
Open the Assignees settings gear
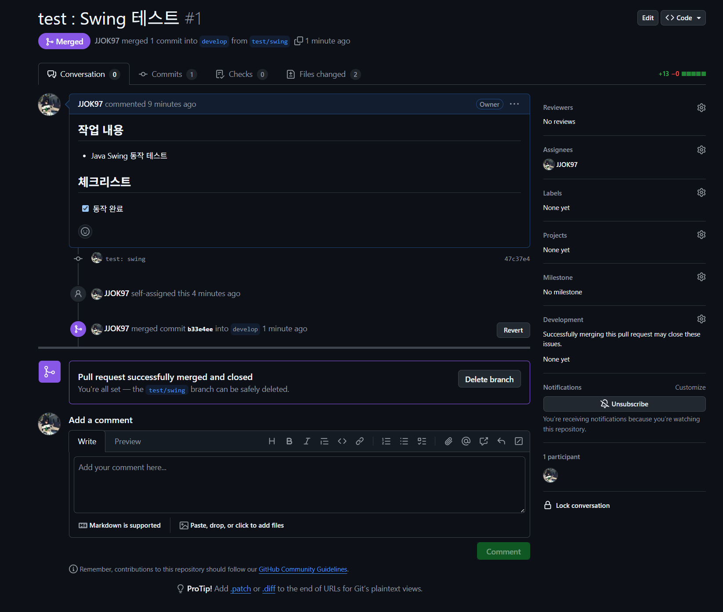tap(701, 150)
